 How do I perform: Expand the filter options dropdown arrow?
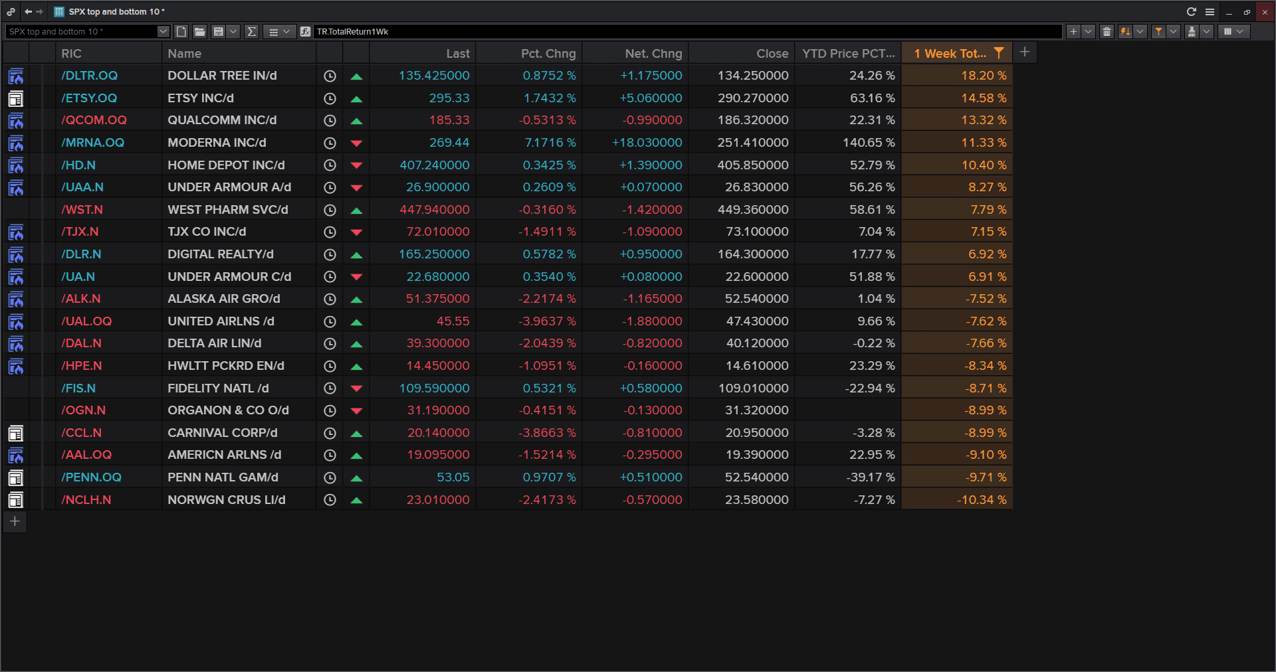click(1173, 31)
